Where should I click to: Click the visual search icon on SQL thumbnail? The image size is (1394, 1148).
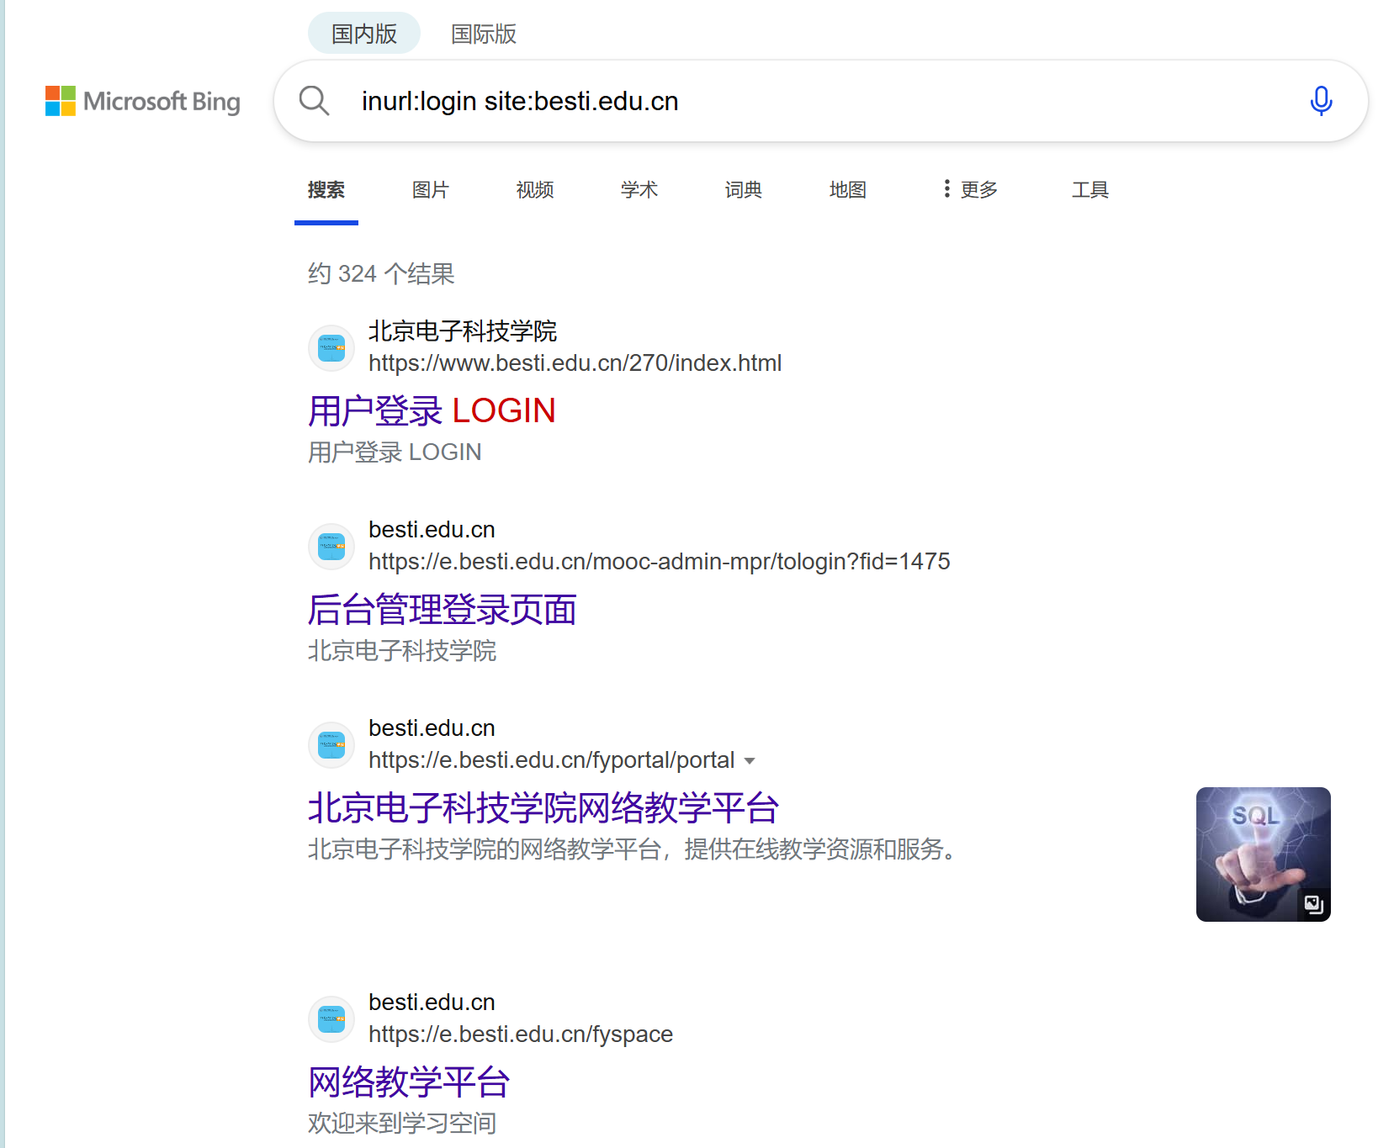[x=1313, y=904]
